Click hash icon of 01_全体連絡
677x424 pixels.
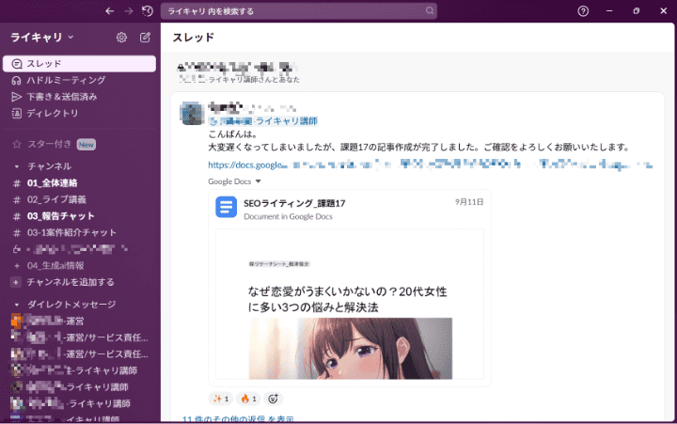[x=17, y=183]
